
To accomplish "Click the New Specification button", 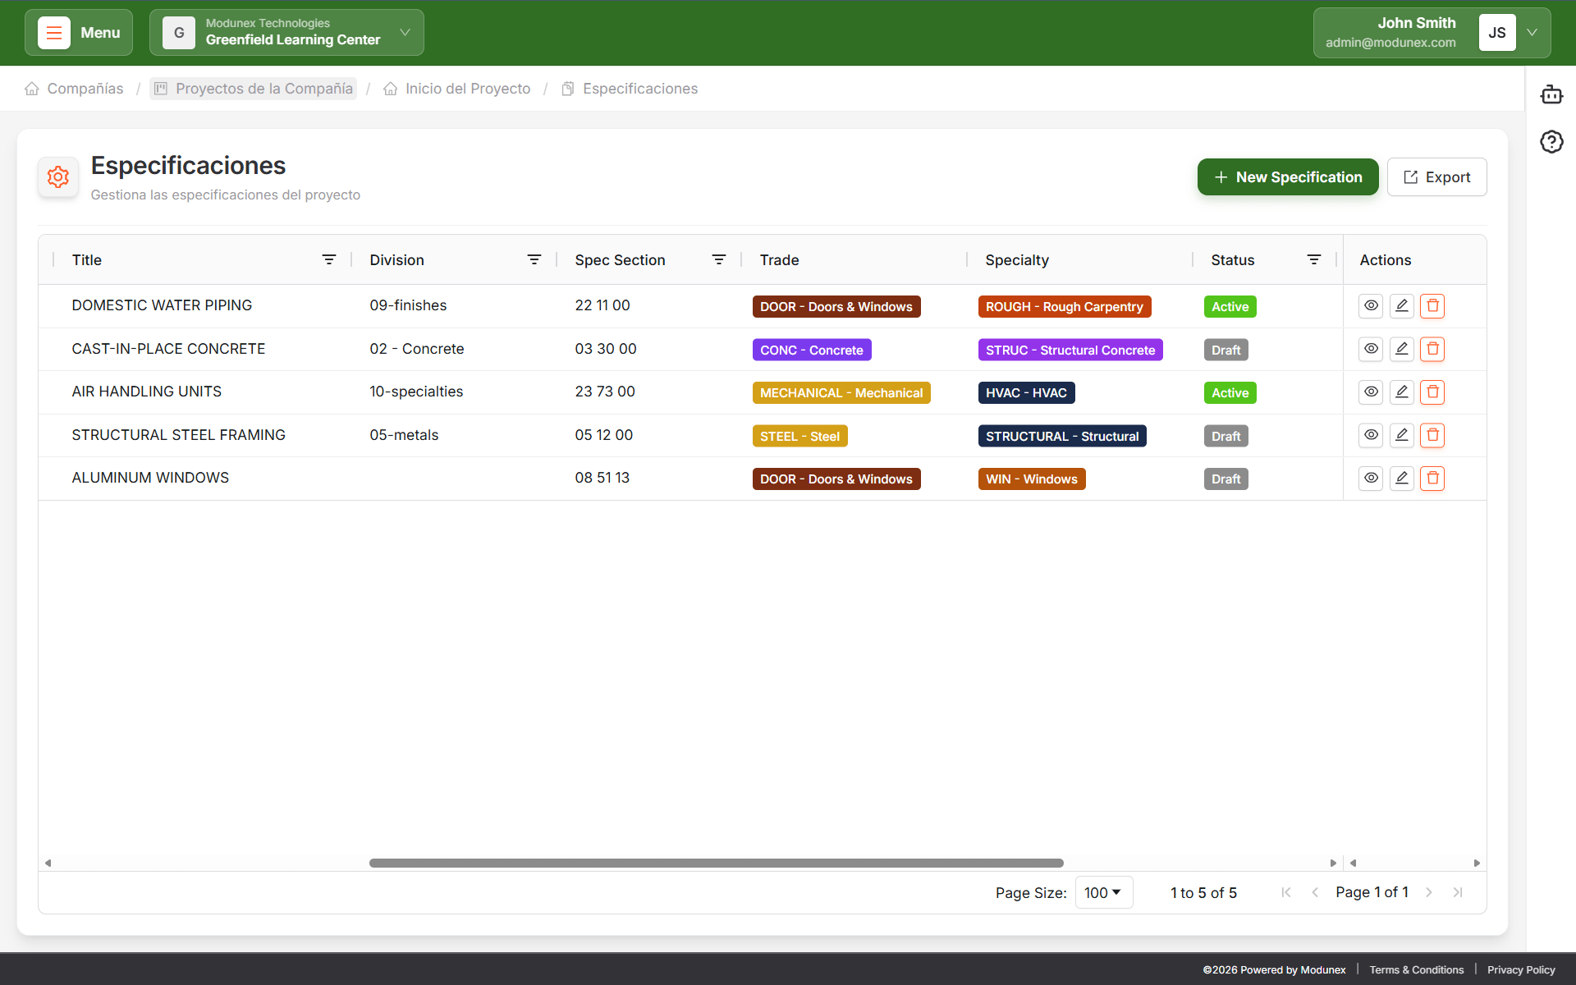I will point(1287,176).
